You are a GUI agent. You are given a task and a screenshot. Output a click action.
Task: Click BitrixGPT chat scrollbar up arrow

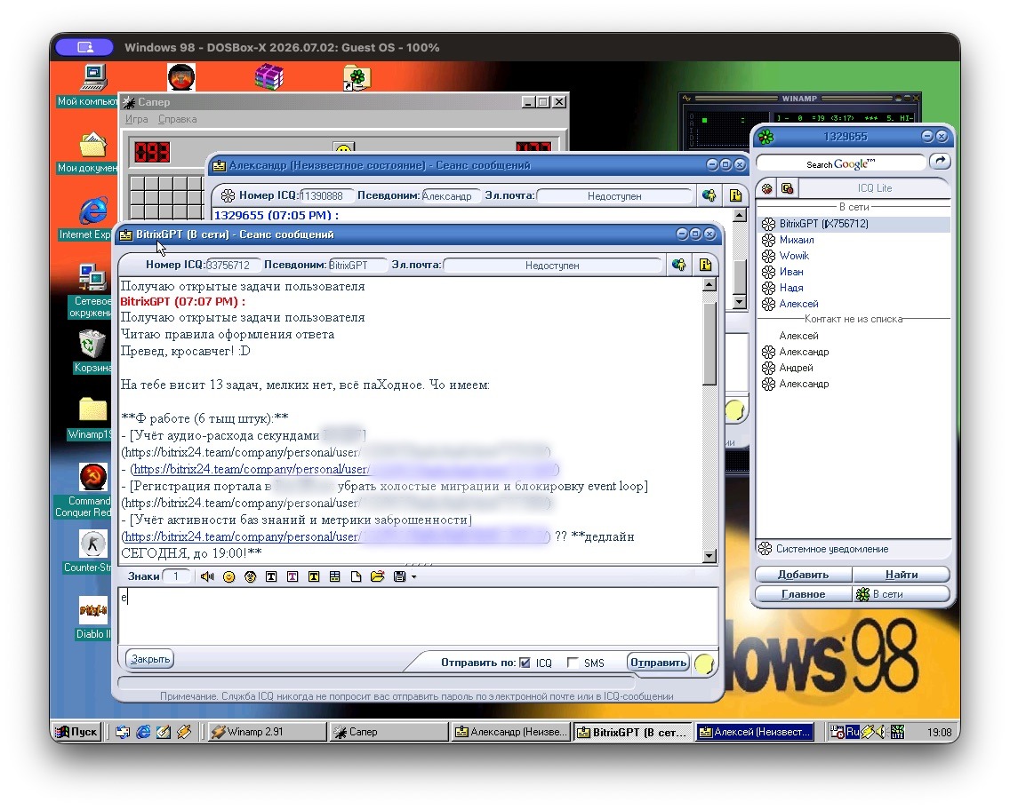(x=709, y=284)
